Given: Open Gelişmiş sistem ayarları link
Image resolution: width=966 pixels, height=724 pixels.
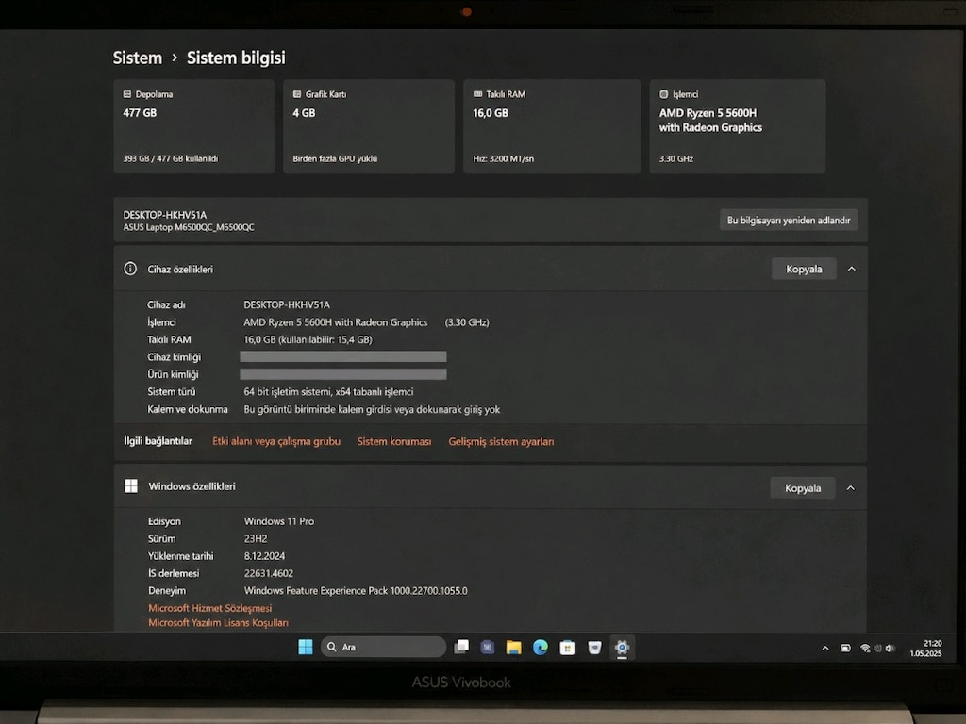Looking at the screenshot, I should pos(501,441).
